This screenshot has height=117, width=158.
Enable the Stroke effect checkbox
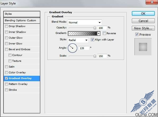click(x=6, y=90)
